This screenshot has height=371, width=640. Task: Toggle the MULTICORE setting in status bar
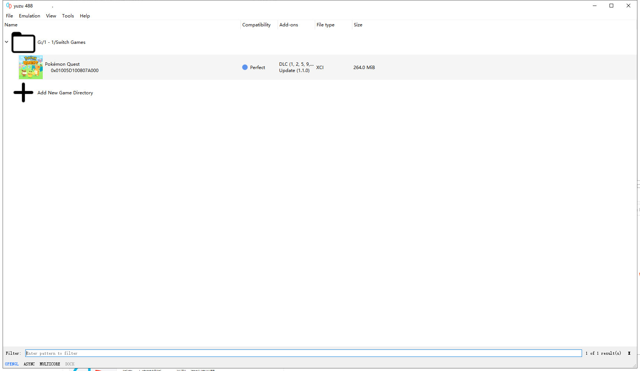pos(50,364)
